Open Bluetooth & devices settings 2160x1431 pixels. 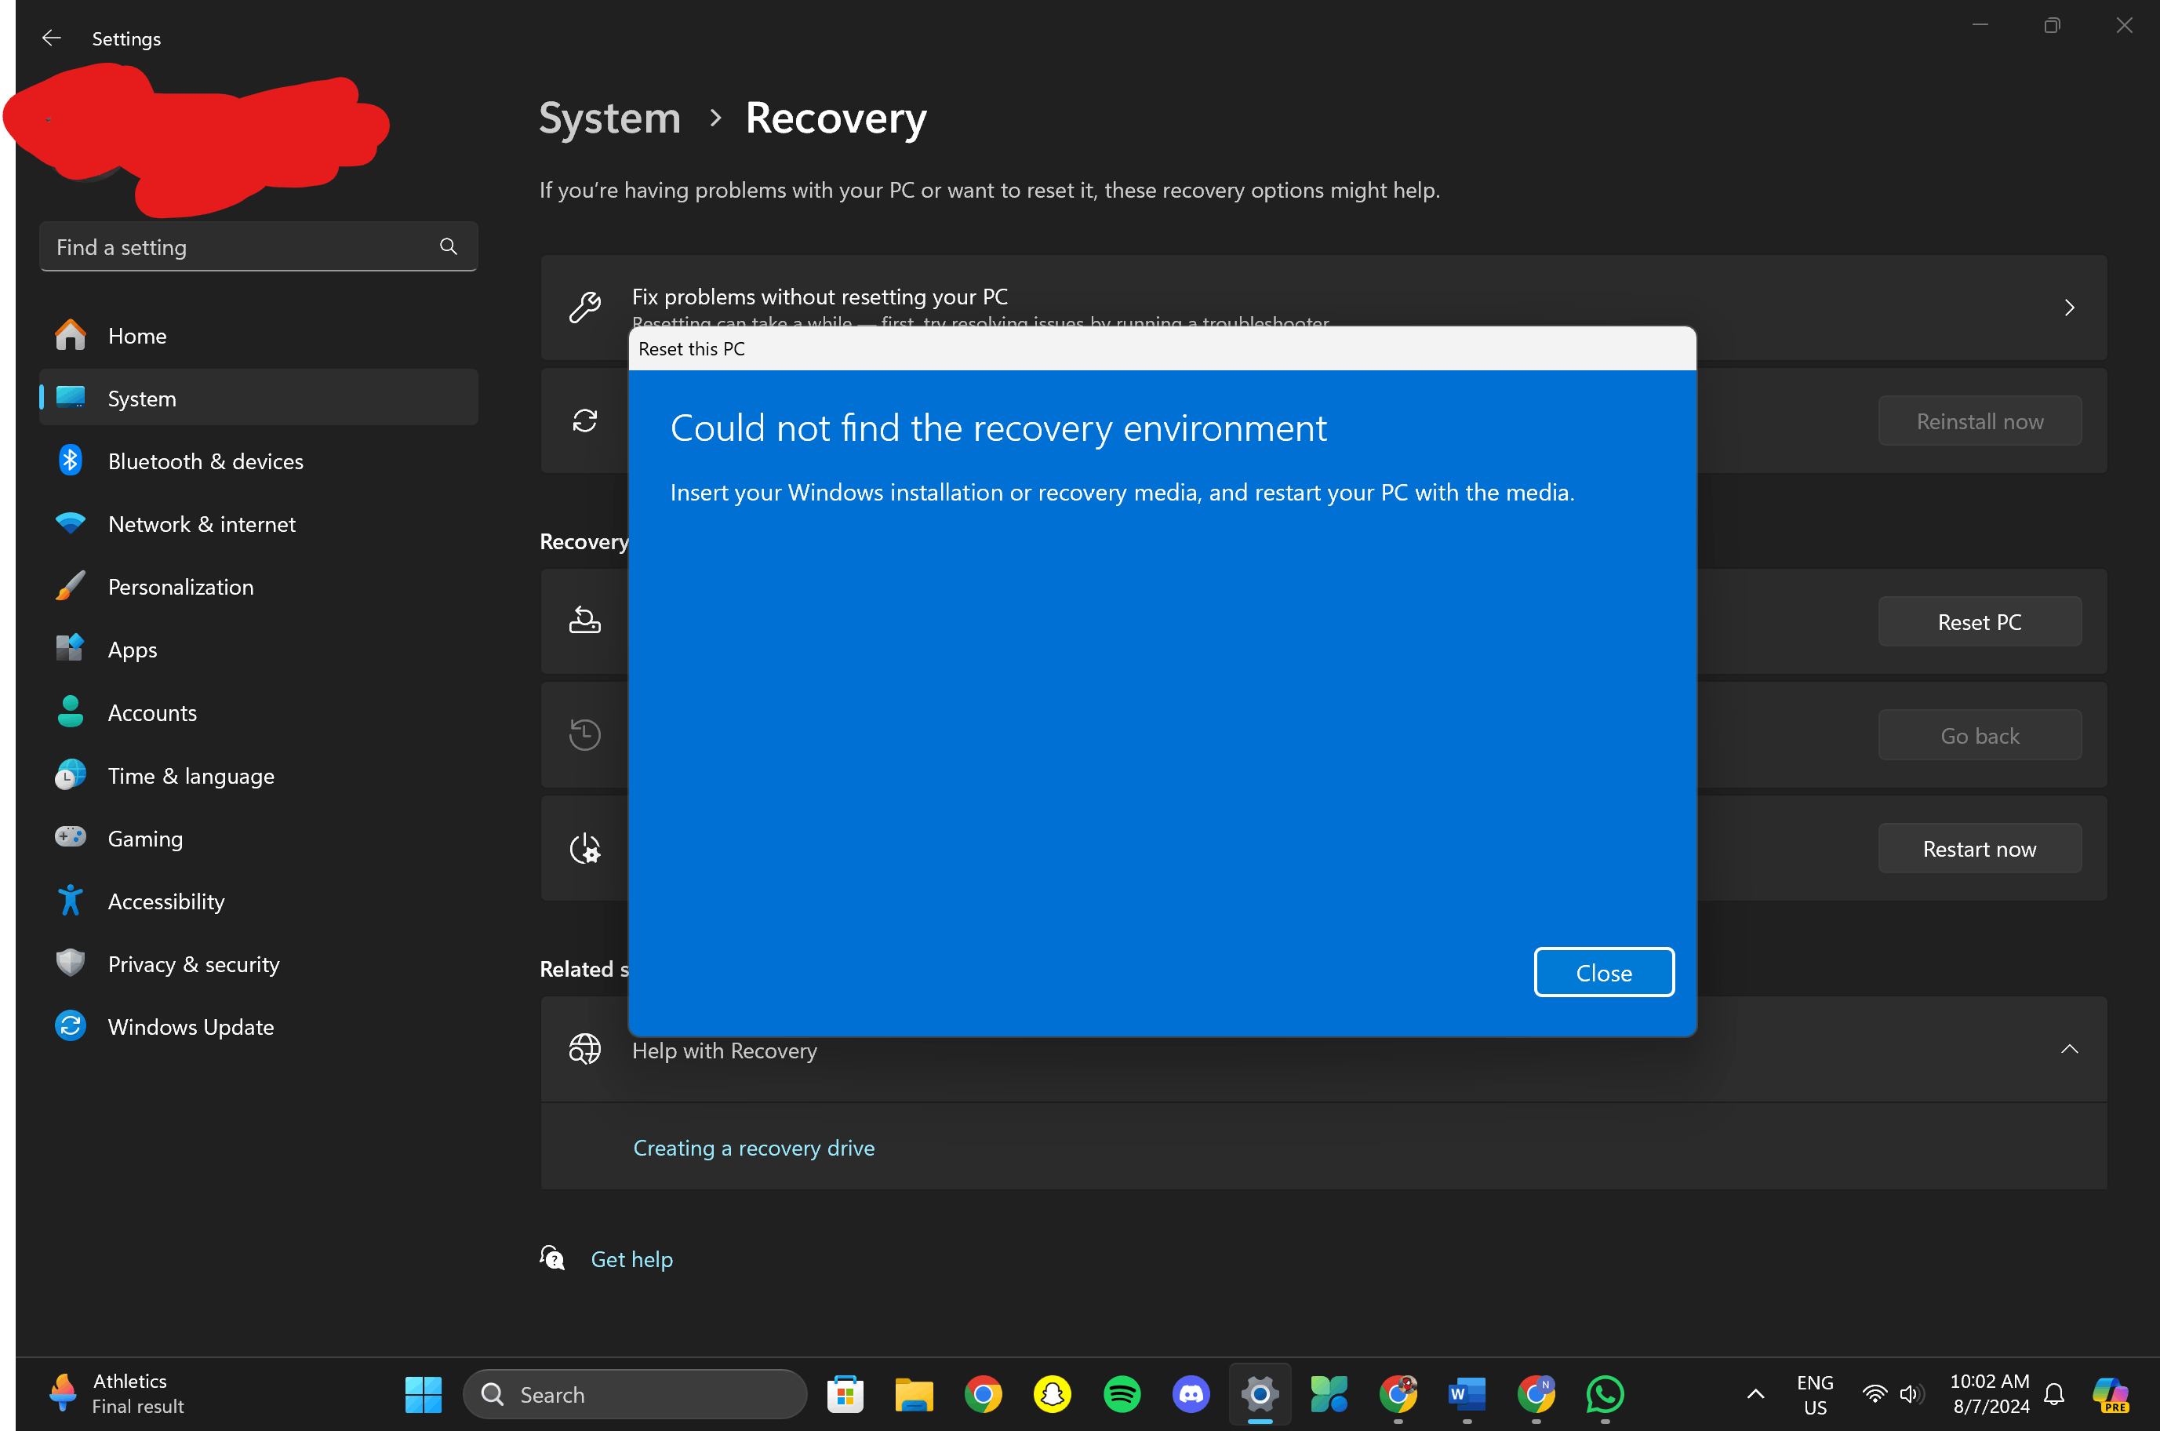click(x=205, y=461)
